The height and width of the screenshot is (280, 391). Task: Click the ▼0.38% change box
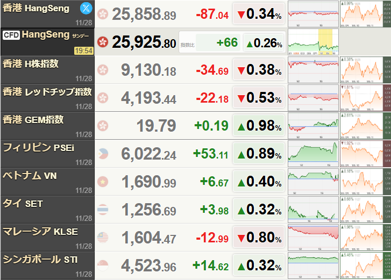tap(259, 70)
